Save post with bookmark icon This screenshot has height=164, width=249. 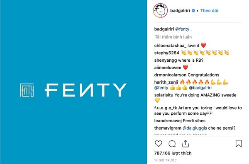[238, 143]
